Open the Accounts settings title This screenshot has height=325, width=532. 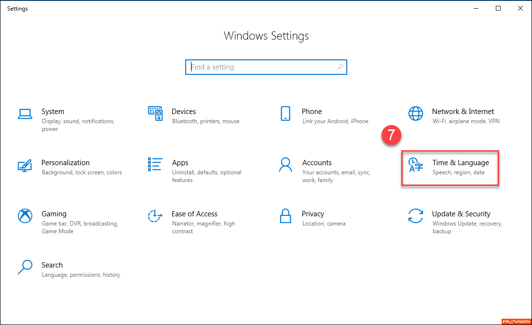pos(317,163)
